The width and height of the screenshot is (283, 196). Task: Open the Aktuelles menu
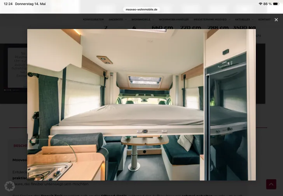click(243, 19)
